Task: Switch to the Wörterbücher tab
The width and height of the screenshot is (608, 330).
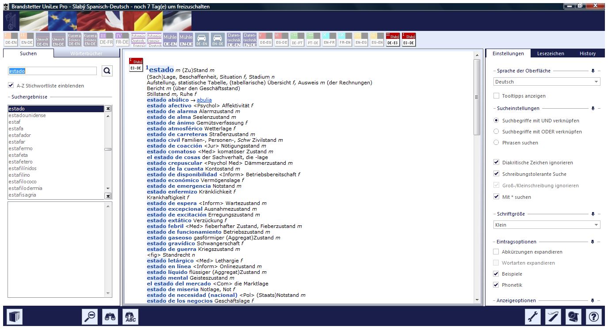Action: coord(86,53)
